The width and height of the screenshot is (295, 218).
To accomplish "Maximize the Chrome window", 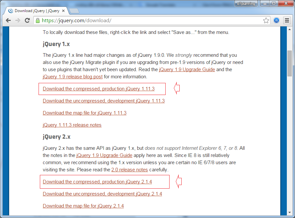I will [x=274, y=3].
